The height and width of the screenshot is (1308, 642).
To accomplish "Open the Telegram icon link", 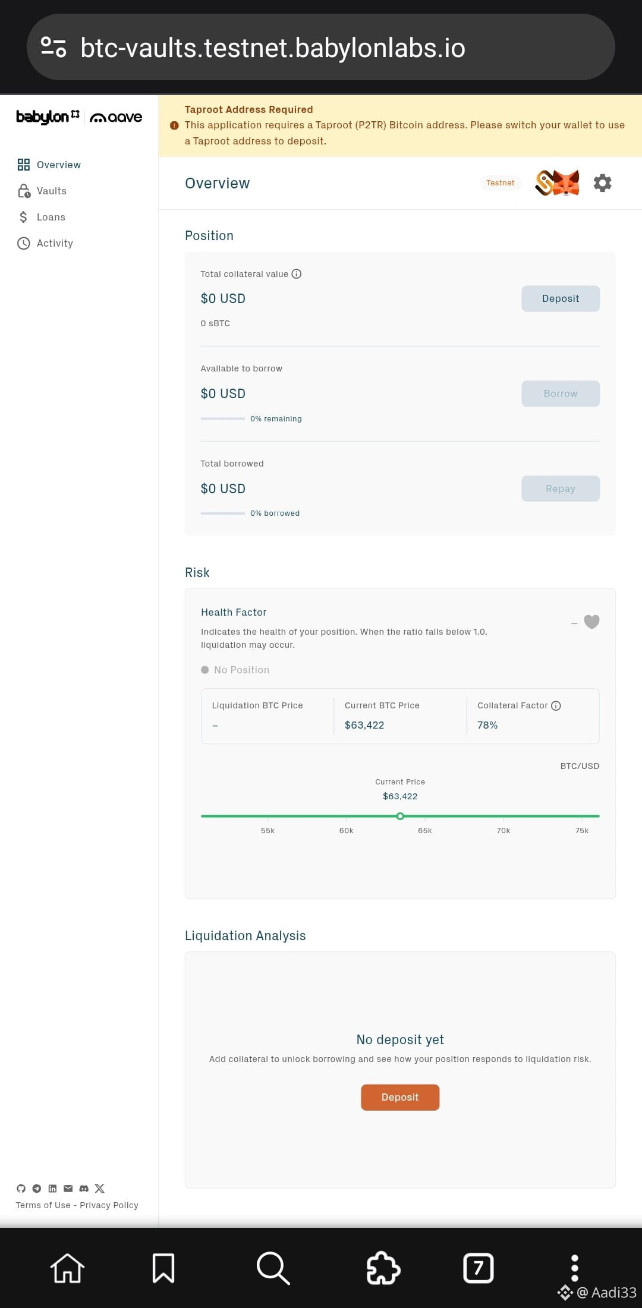I will point(37,1189).
